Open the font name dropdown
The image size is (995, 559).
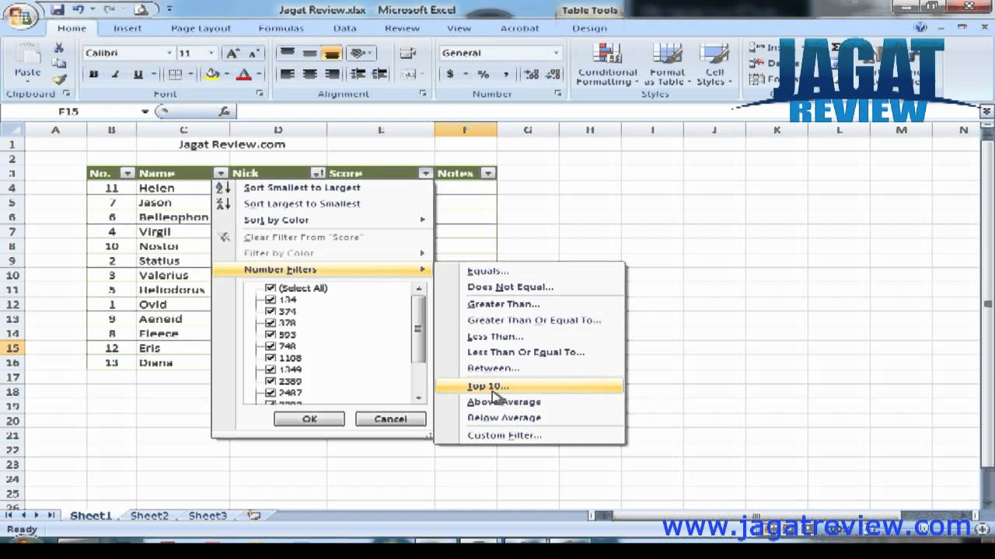169,54
